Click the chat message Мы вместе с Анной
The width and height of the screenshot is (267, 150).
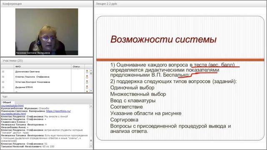(x=56, y=117)
